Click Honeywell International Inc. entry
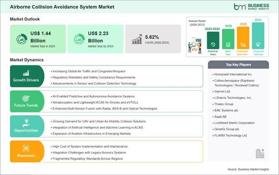Screen dimensions: 279x175 click(x=233, y=75)
